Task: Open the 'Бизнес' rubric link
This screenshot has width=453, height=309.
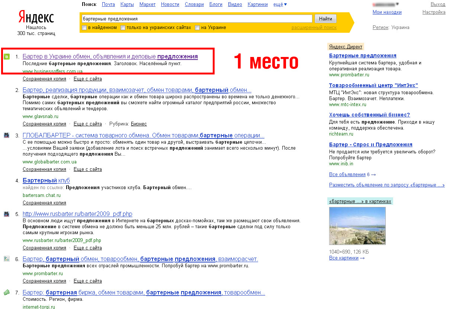Action: pyautogui.click(x=139, y=124)
